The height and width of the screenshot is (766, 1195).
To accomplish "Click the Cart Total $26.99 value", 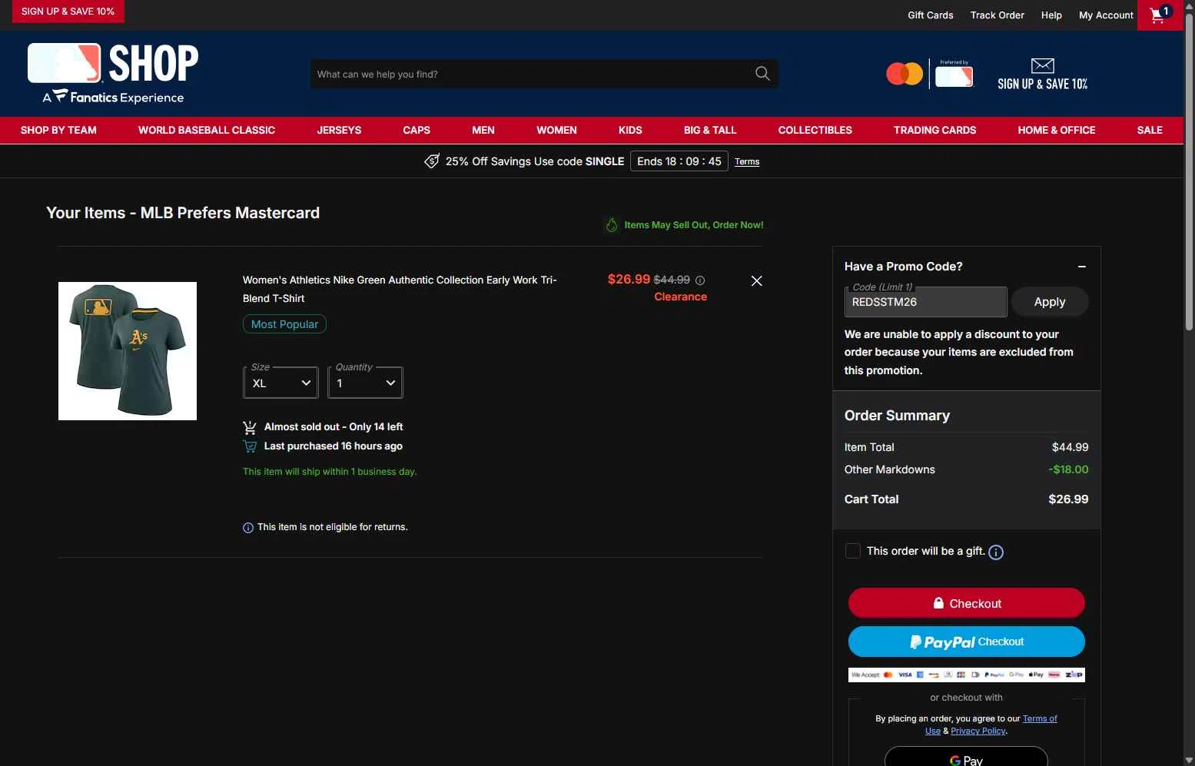I will point(1068,499).
